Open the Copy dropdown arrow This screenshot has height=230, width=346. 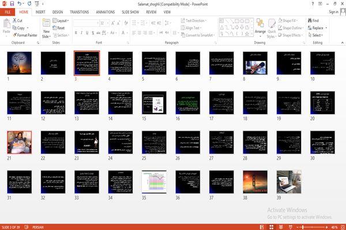pyautogui.click(x=28, y=28)
